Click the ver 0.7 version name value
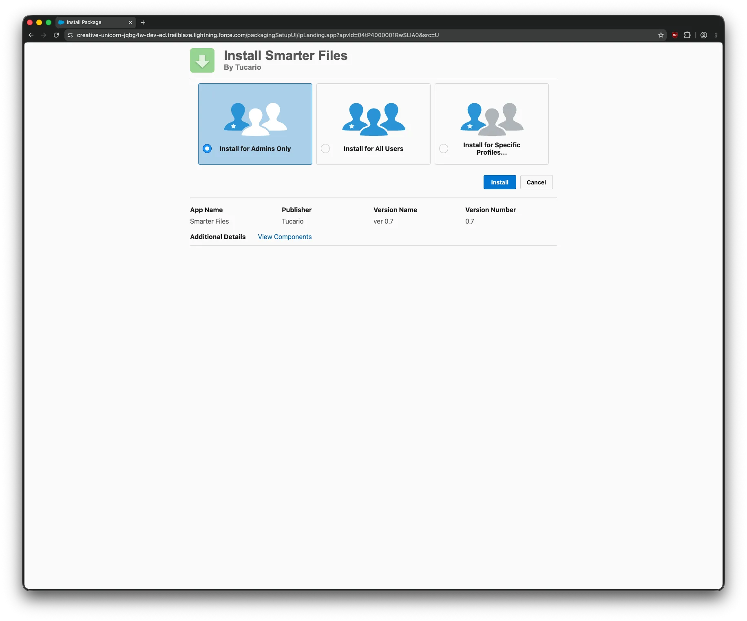This screenshot has height=621, width=747. (383, 221)
